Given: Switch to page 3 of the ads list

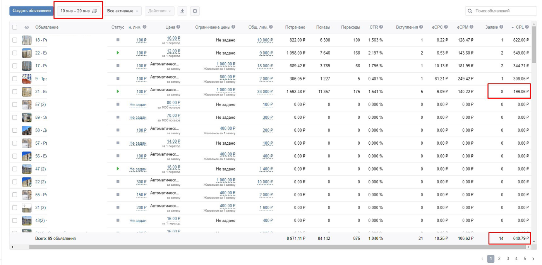Looking at the screenshot, I should [x=508, y=258].
